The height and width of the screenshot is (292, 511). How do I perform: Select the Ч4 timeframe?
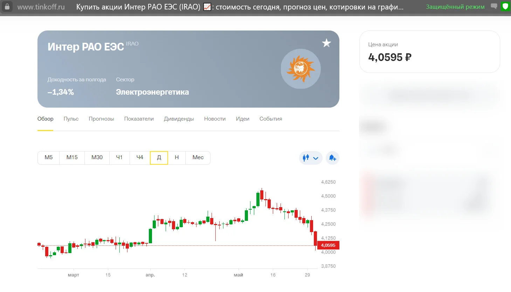(140, 158)
